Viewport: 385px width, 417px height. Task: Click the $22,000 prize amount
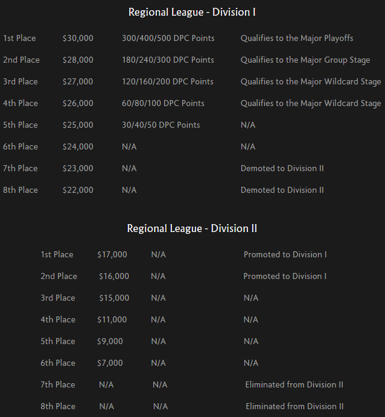(x=78, y=190)
